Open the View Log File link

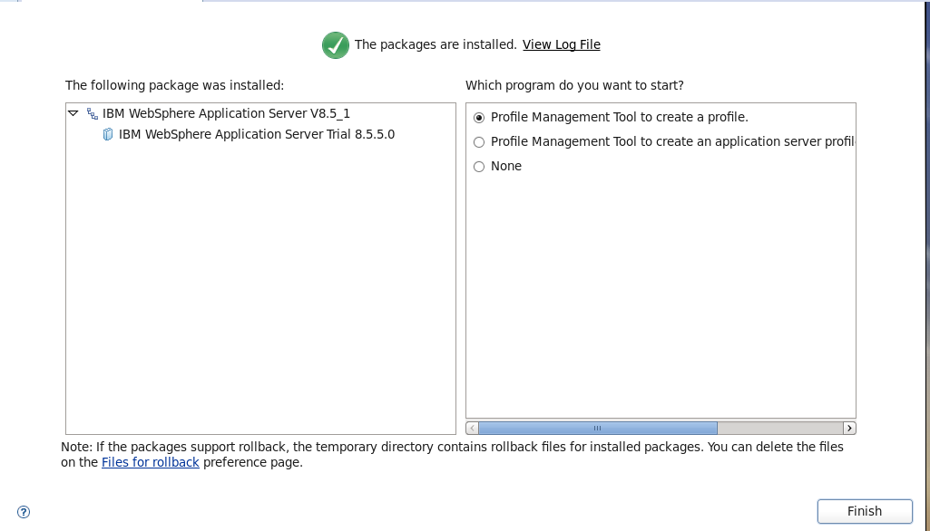[x=561, y=44]
